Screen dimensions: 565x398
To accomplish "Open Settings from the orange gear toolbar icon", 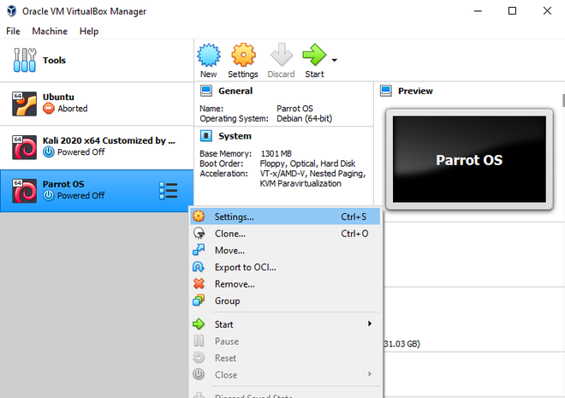I will click(x=243, y=55).
